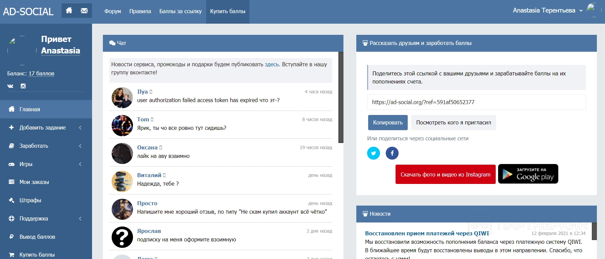Expand the Заработать submenu chevron

pyautogui.click(x=80, y=146)
